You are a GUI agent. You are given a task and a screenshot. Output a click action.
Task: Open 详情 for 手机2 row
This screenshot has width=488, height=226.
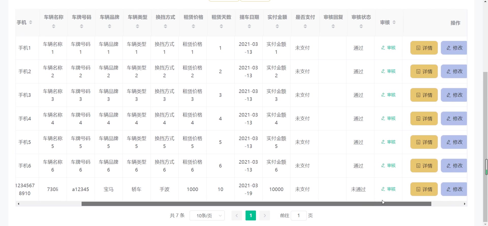tap(424, 71)
